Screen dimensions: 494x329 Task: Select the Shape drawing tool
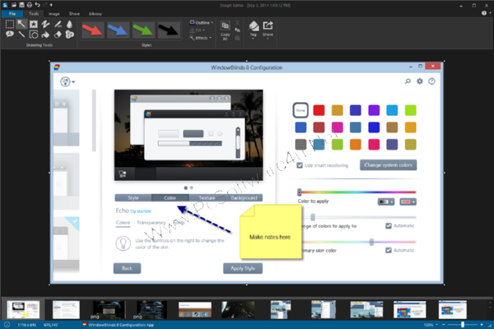point(34,35)
